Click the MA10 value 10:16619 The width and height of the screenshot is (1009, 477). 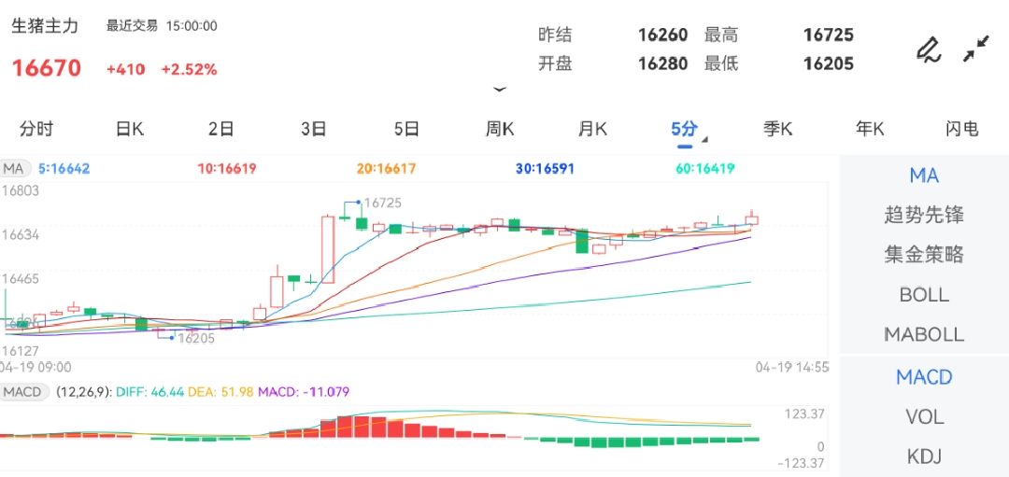click(x=226, y=169)
